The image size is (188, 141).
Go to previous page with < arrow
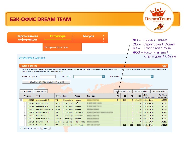(42, 128)
